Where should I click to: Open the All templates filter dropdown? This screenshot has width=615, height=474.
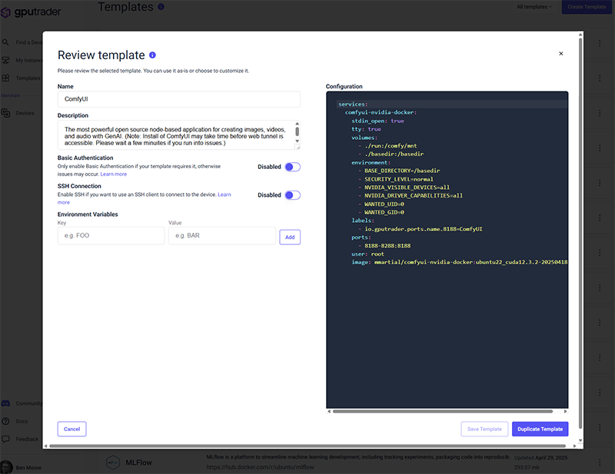pyautogui.click(x=534, y=7)
